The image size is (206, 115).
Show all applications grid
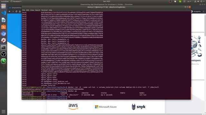tap(4, 111)
